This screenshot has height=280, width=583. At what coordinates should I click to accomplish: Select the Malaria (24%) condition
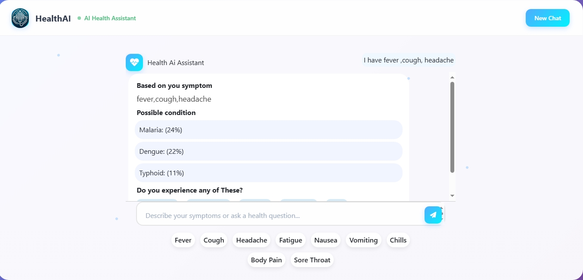[x=268, y=130]
